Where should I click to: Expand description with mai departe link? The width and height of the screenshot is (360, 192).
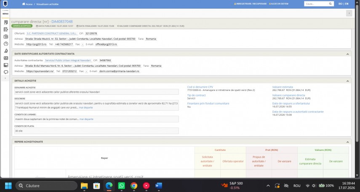tap(86, 107)
